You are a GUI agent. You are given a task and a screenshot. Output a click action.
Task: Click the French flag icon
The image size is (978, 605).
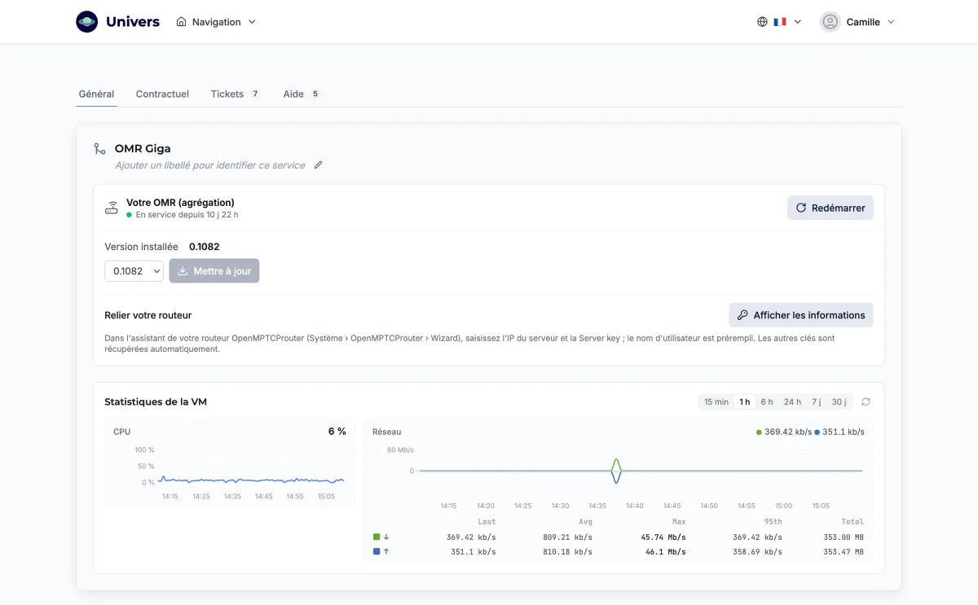click(780, 22)
